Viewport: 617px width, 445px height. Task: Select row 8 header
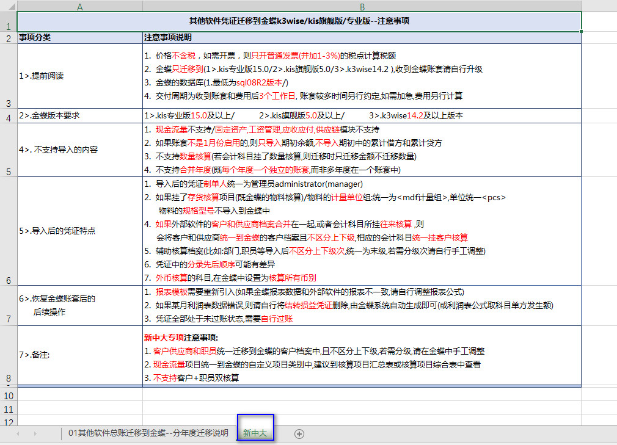(x=8, y=355)
